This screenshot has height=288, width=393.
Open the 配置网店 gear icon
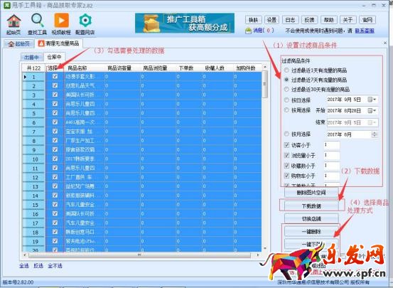(85, 21)
